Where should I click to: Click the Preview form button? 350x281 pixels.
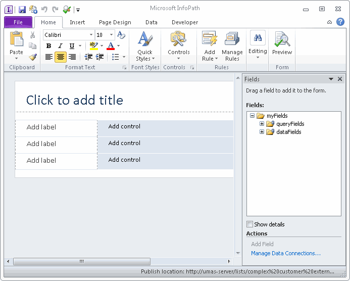point(282,43)
